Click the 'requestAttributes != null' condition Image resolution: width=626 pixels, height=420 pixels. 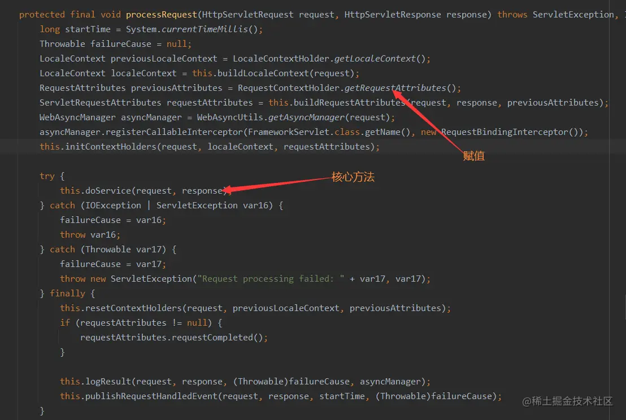(144, 323)
